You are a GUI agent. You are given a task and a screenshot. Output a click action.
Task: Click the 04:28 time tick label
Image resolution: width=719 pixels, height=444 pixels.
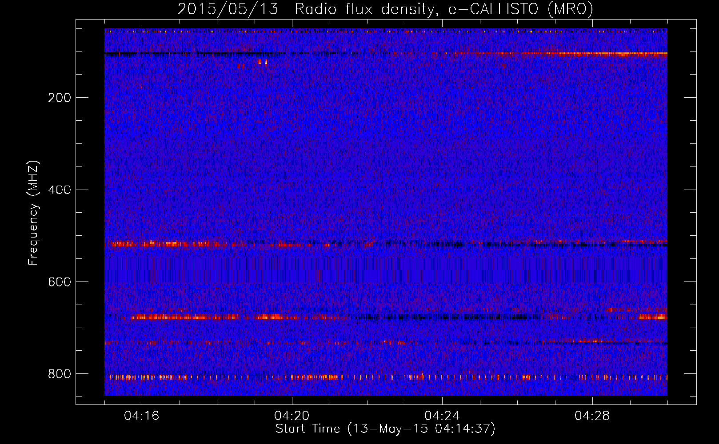pyautogui.click(x=592, y=416)
